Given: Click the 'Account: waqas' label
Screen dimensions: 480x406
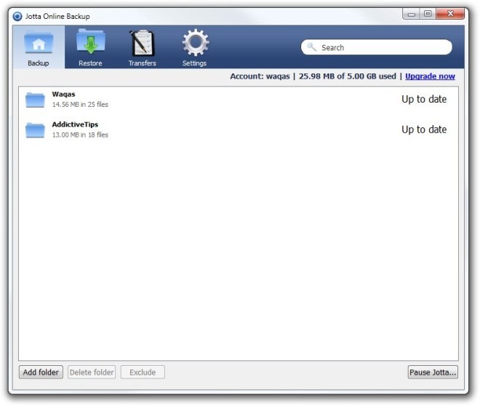Looking at the screenshot, I should pyautogui.click(x=260, y=76).
